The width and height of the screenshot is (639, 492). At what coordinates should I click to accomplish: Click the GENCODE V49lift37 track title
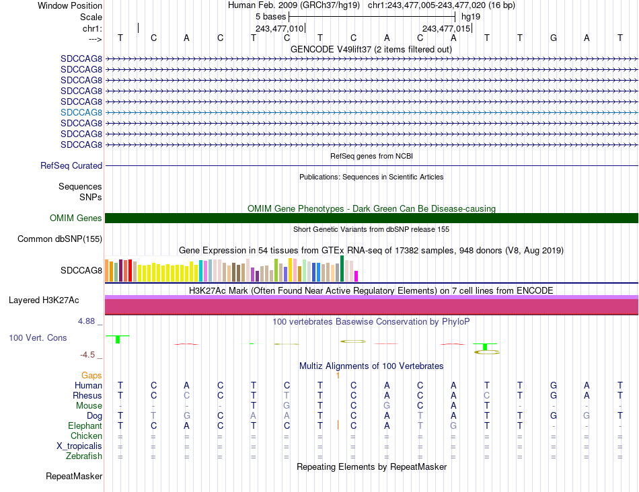pyautogui.click(x=371, y=49)
